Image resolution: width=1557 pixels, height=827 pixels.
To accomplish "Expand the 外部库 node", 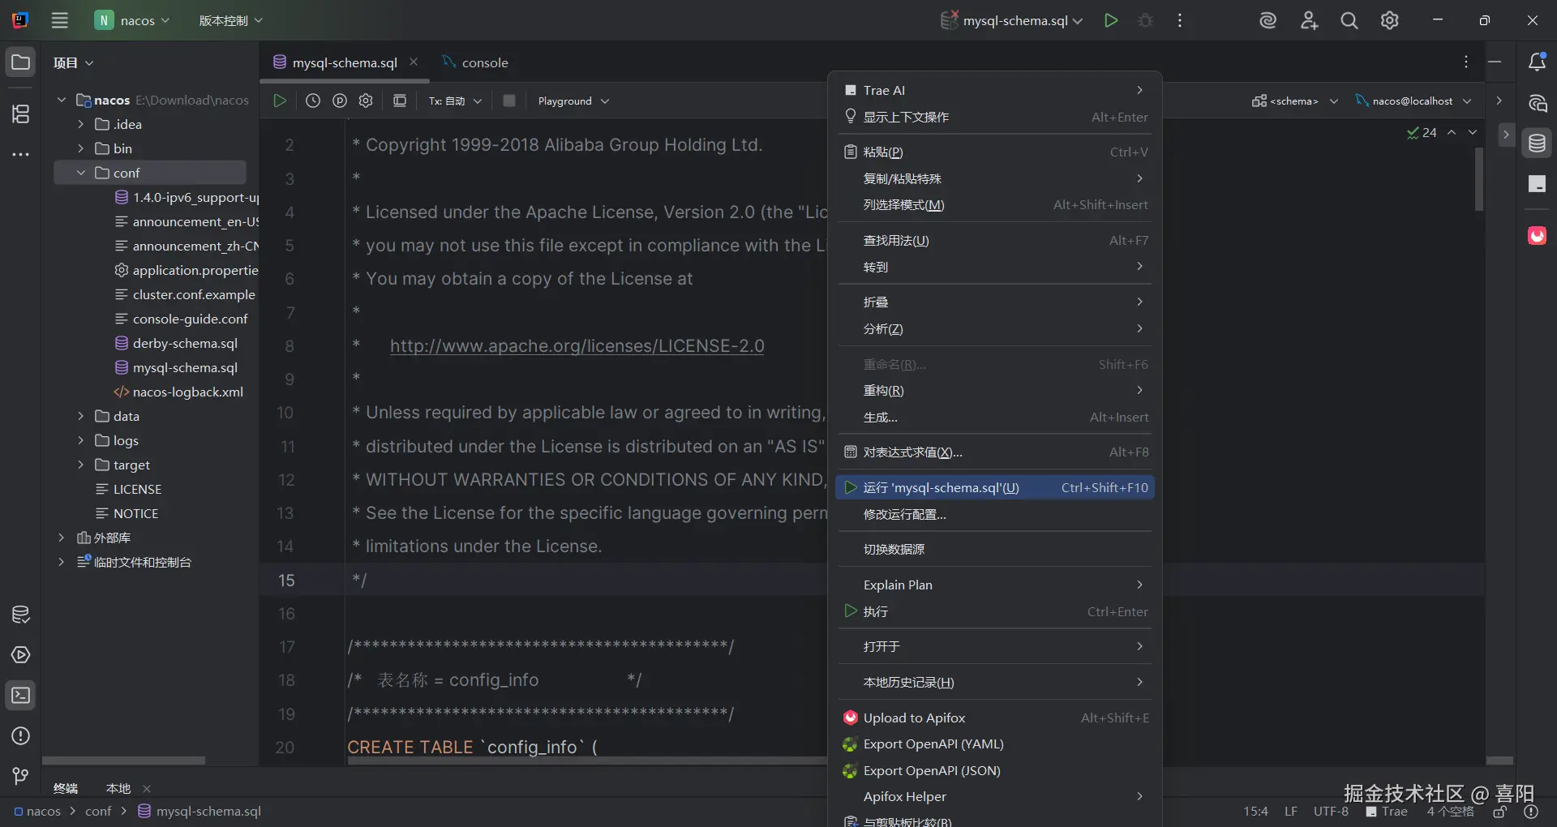I will (61, 538).
